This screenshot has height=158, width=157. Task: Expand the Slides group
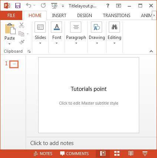click(x=40, y=33)
